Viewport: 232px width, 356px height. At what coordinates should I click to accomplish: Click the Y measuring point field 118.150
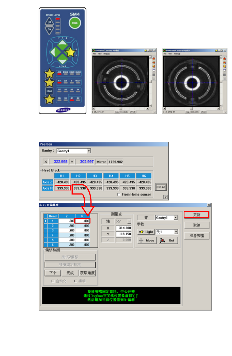click(123, 234)
